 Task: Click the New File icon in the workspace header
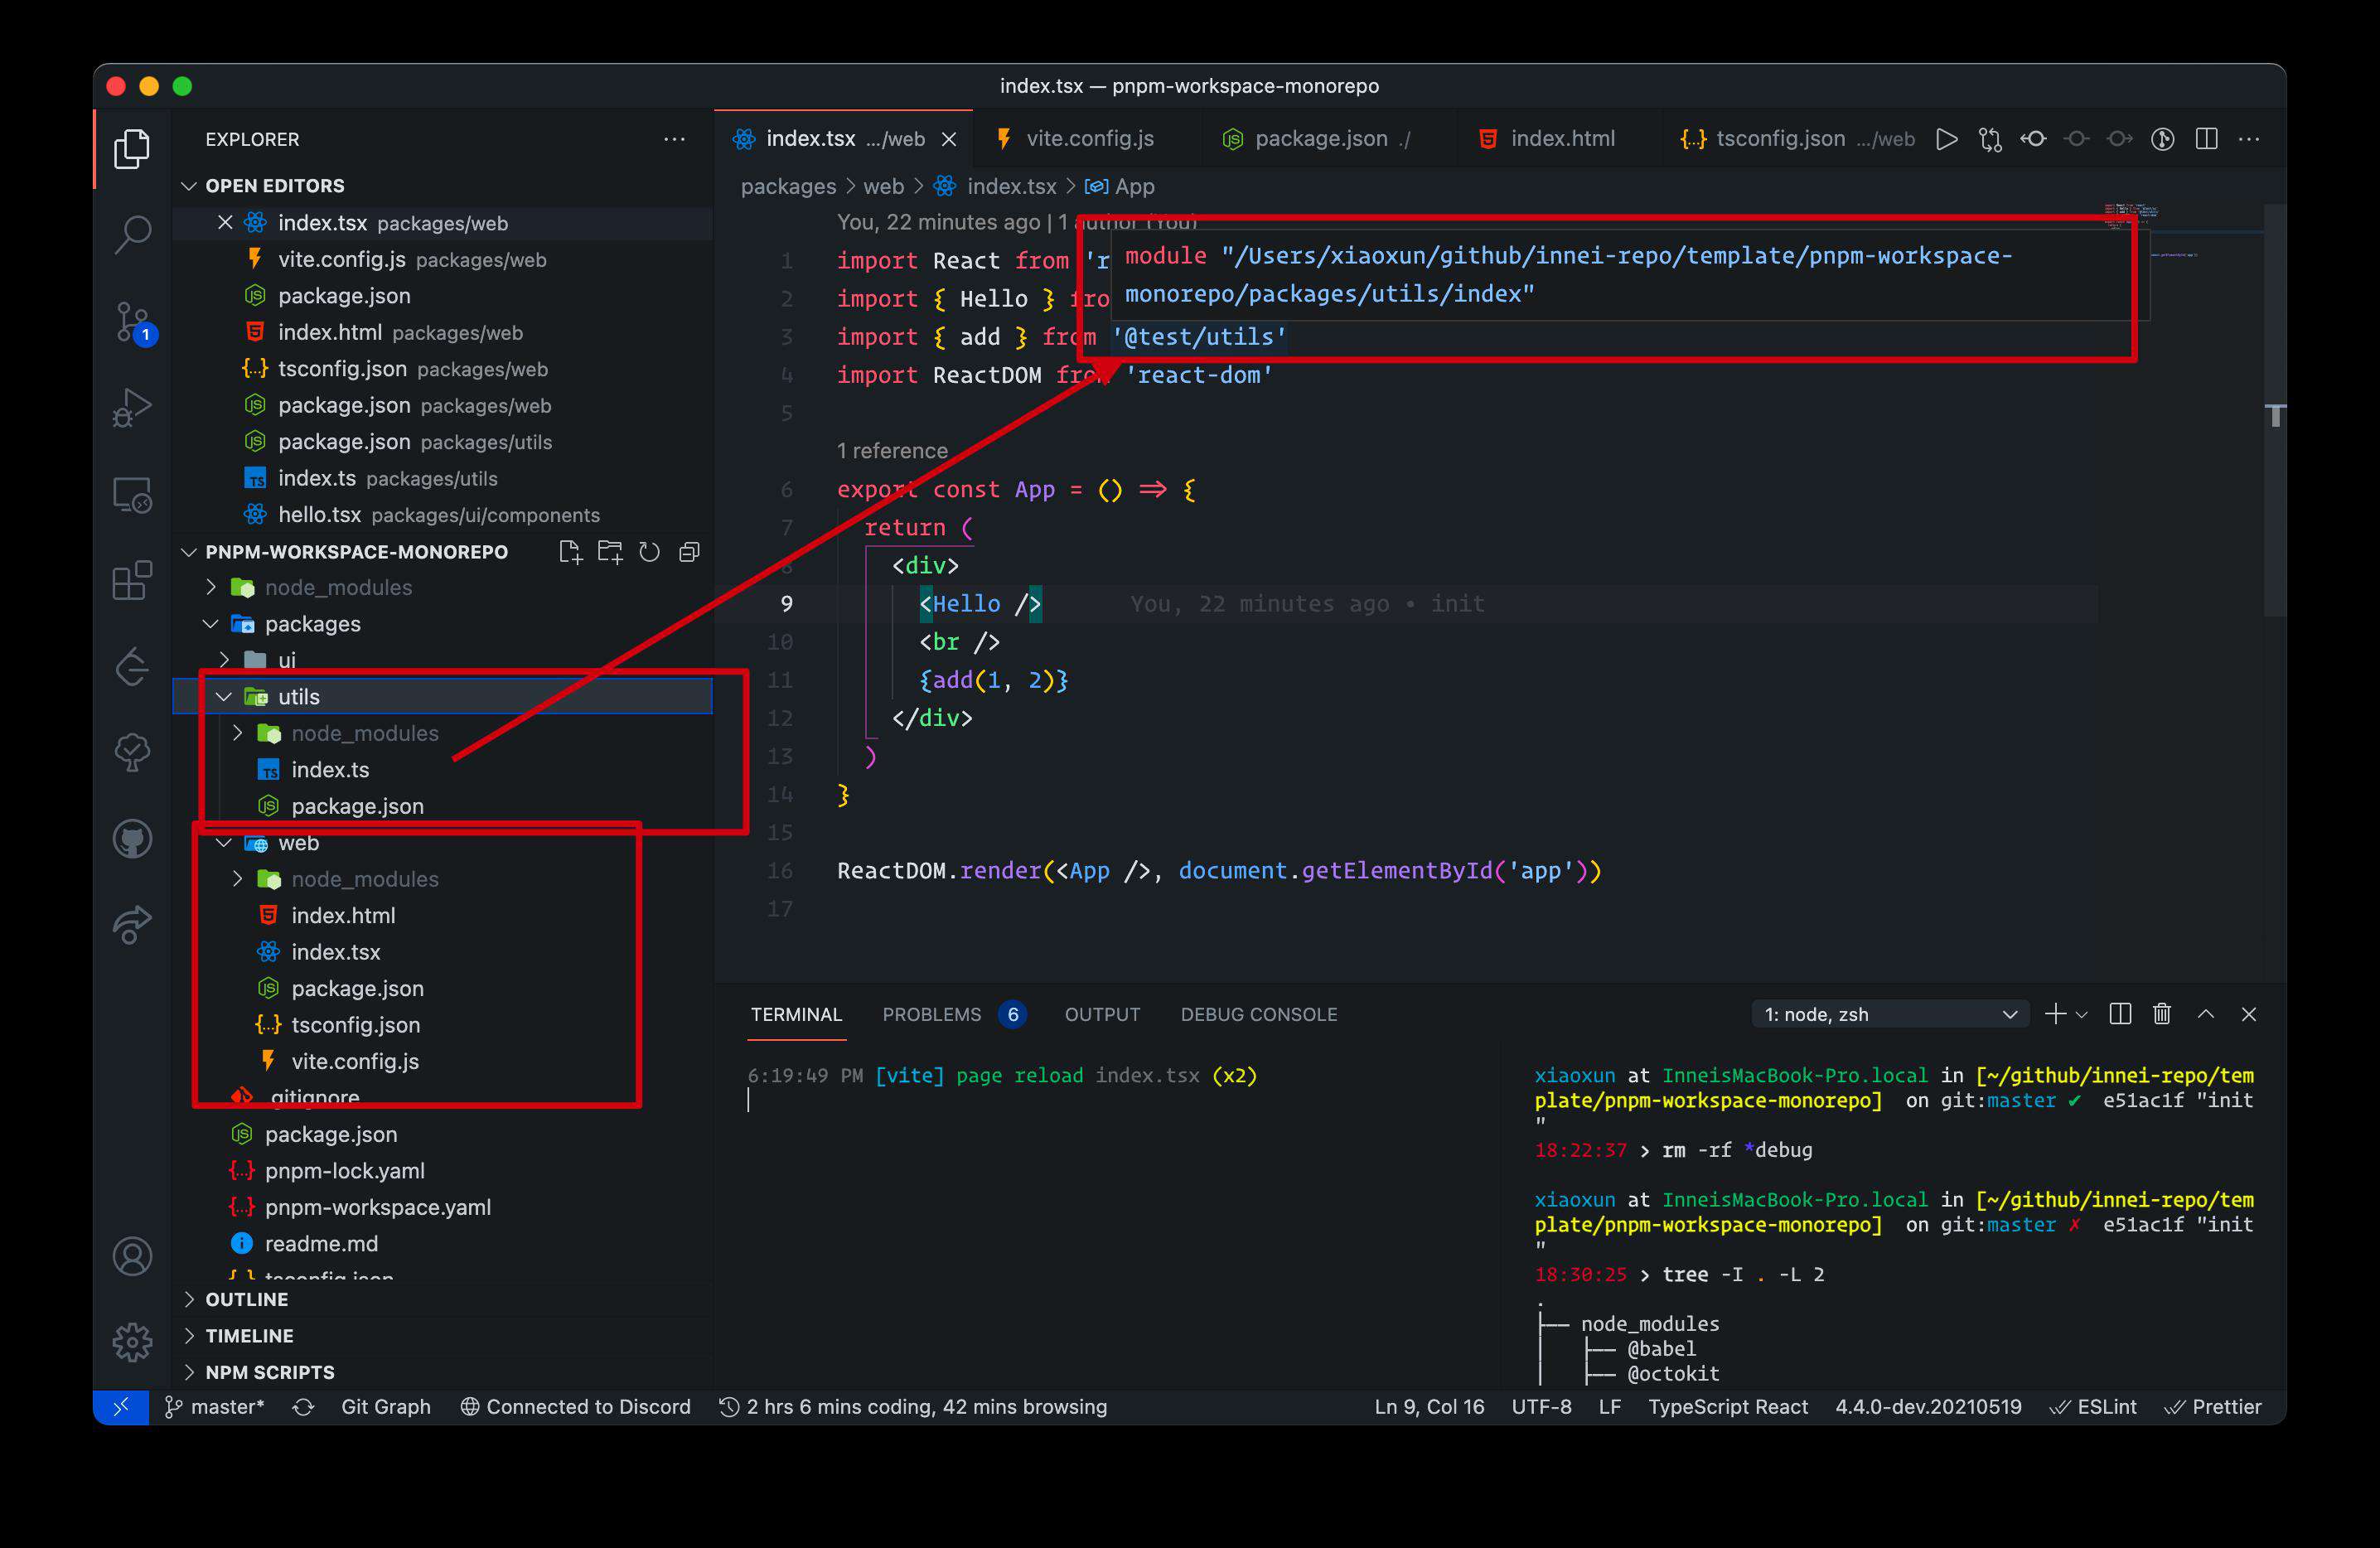(570, 552)
